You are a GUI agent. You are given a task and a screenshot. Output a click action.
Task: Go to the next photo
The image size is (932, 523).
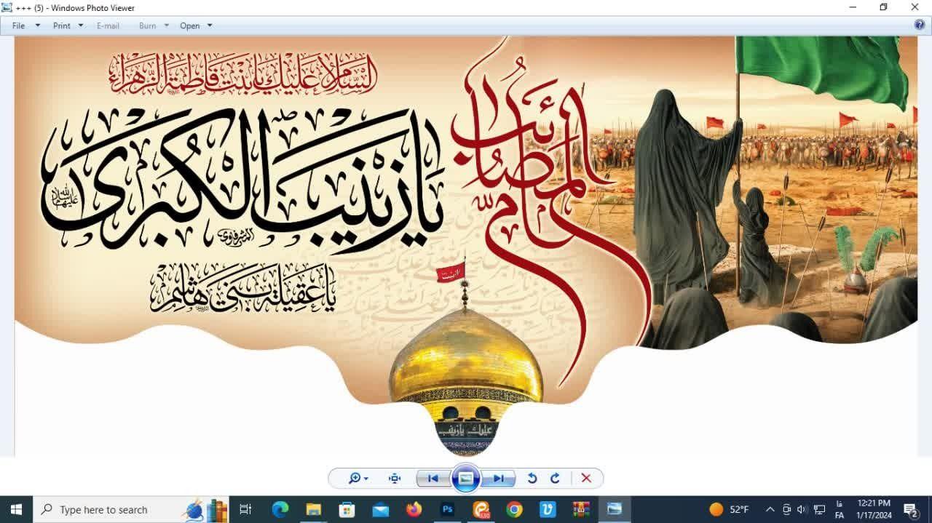pyautogui.click(x=499, y=478)
